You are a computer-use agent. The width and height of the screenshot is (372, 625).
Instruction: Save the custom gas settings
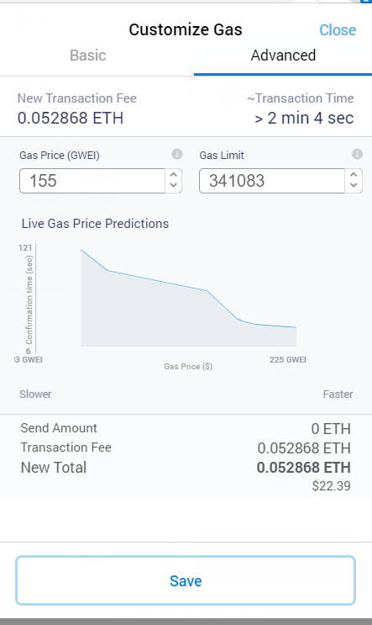click(x=186, y=580)
